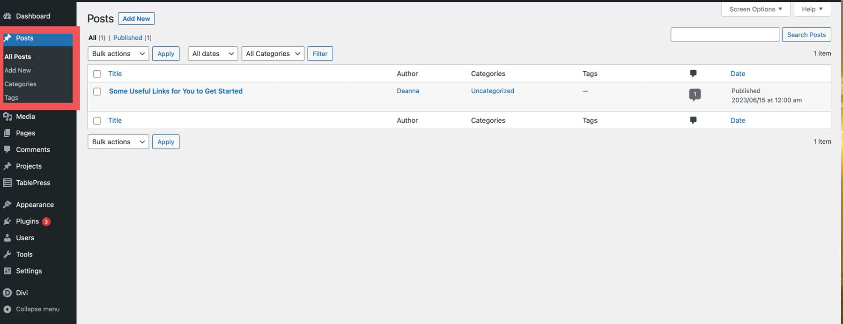Open the All Categories dropdown
This screenshot has width=843, height=324.
(x=273, y=54)
